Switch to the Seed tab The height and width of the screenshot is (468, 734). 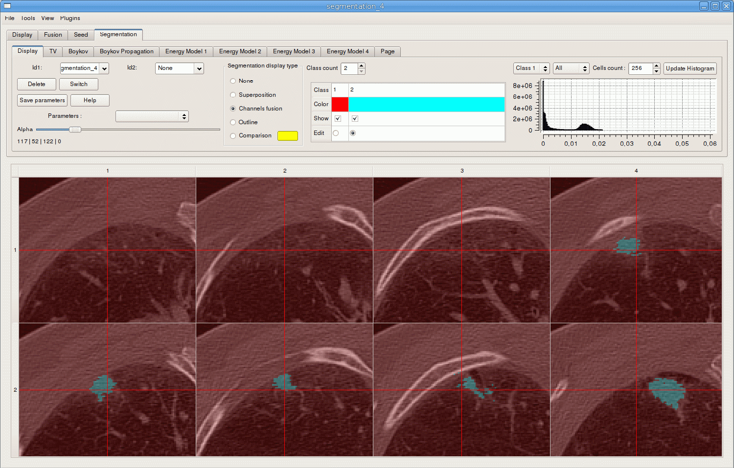[81, 35]
